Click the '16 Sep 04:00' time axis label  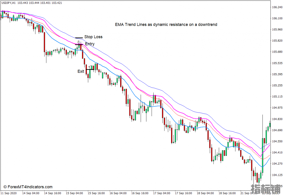coord(118,193)
